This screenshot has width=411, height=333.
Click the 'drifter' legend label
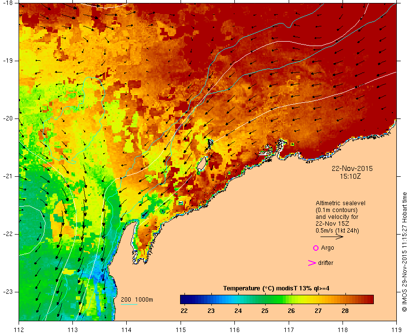coord(325,263)
